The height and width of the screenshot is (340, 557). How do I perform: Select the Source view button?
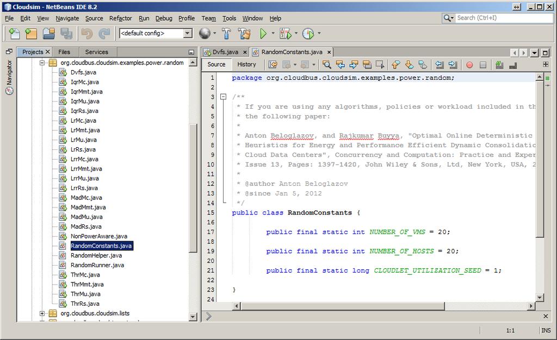coord(216,65)
